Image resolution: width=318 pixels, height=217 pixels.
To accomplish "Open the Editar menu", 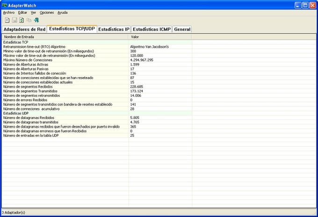I will coord(22,13).
